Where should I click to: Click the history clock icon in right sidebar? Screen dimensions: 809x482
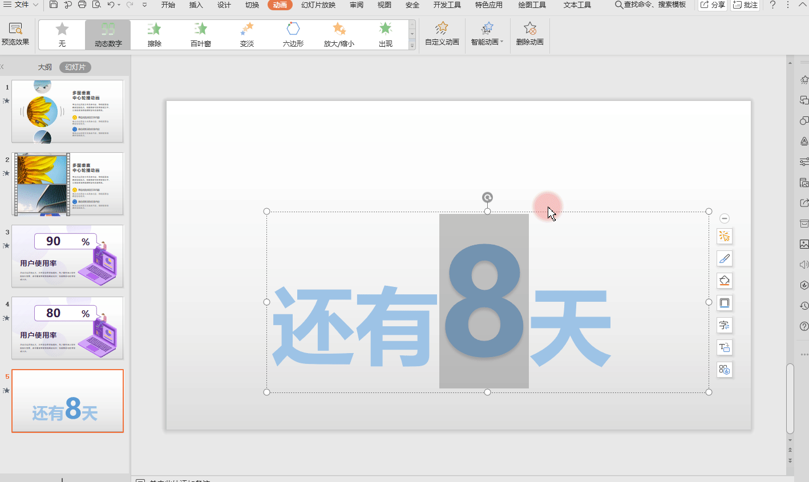(804, 306)
